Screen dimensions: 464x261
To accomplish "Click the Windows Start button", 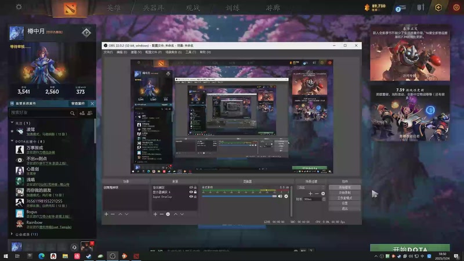I will pos(6,256).
